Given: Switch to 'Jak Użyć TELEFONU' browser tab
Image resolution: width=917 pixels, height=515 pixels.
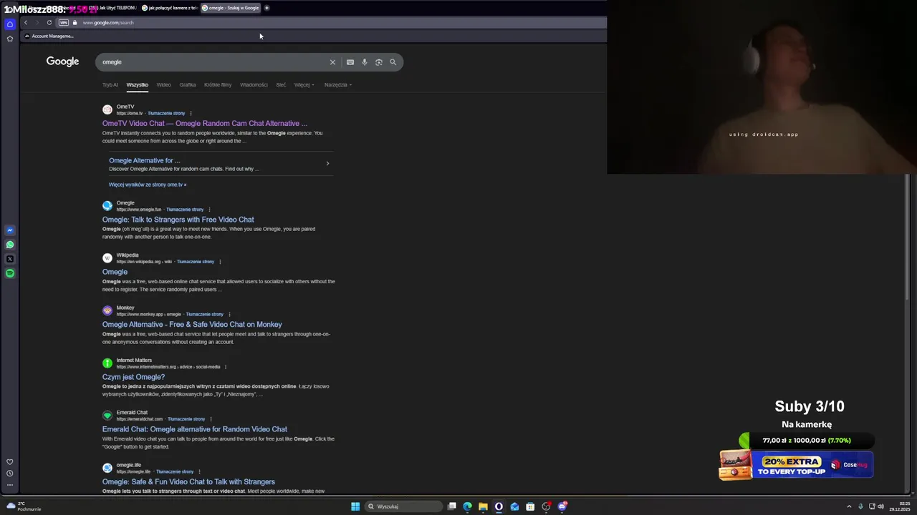Looking at the screenshot, I should coord(110,8).
